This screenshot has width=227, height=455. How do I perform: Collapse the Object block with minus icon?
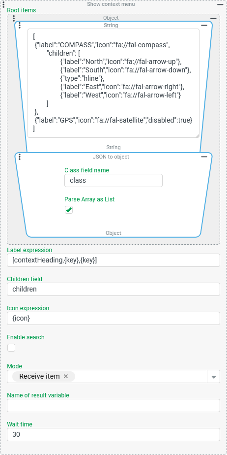coord(213,18)
